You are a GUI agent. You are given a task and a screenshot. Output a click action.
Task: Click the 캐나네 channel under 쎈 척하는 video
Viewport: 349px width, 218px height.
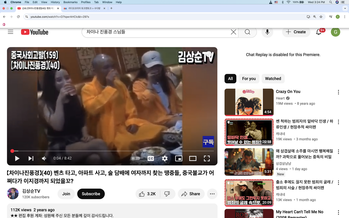(x=281, y=134)
